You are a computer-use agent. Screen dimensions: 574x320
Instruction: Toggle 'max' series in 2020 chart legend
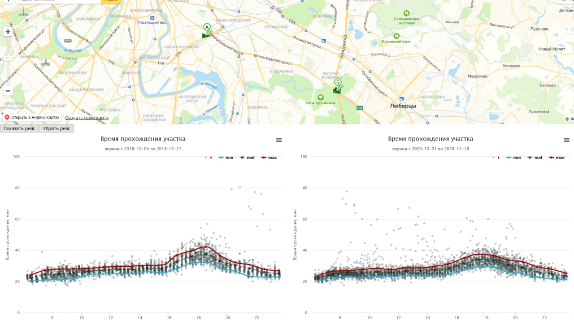556,158
